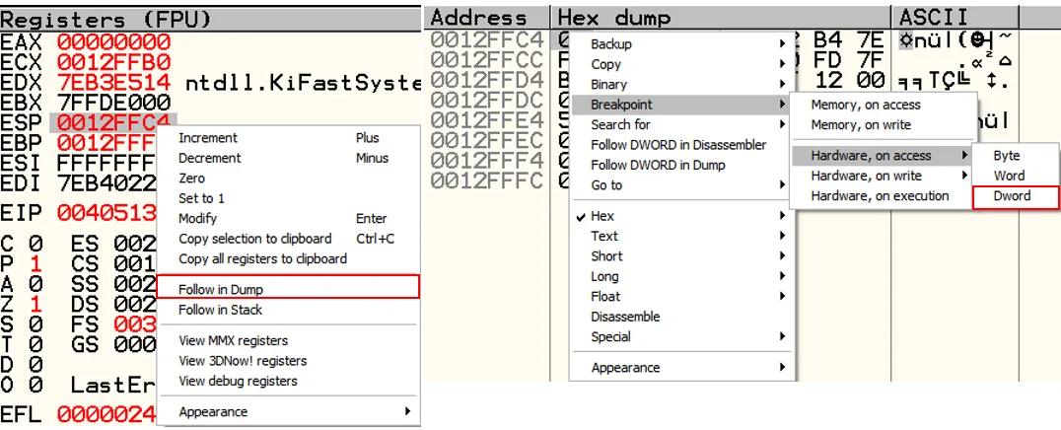Select the ESP register value
The image size is (1061, 430).
[112, 122]
